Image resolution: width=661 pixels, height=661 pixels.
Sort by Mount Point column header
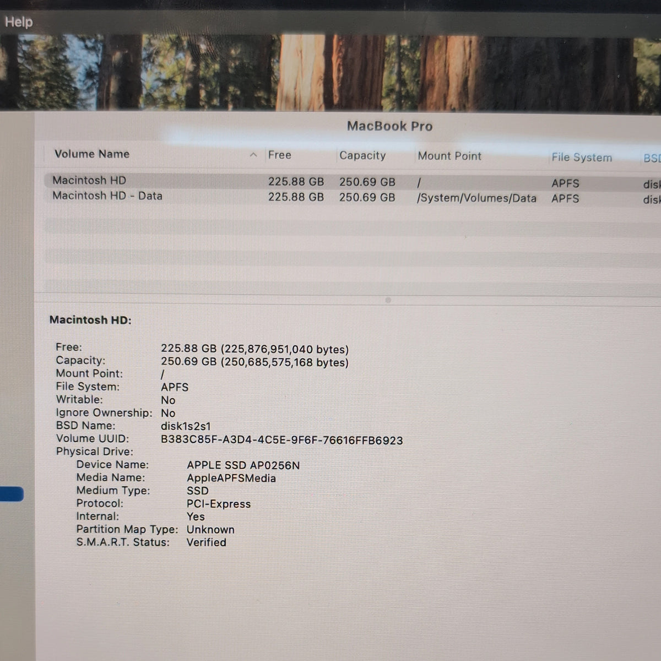[x=449, y=156]
